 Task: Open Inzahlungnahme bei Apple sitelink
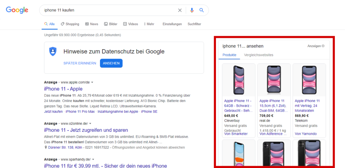coord(118,111)
